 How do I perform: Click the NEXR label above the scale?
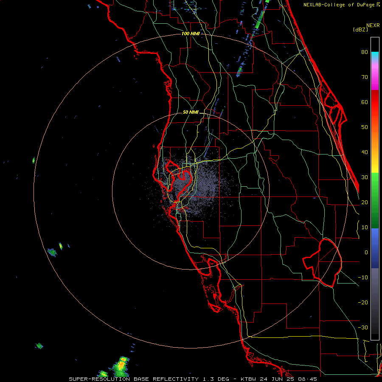click(x=373, y=25)
